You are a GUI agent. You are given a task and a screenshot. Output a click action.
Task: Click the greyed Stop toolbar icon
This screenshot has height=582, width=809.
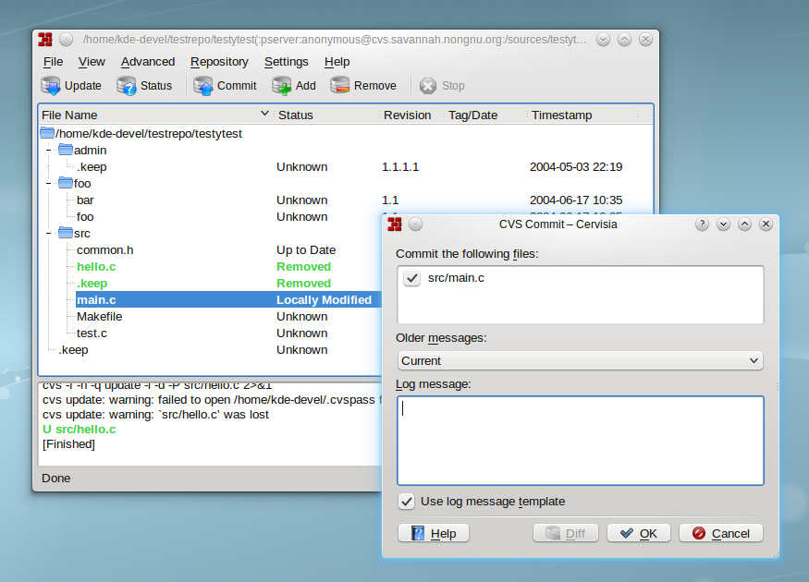pyautogui.click(x=428, y=86)
